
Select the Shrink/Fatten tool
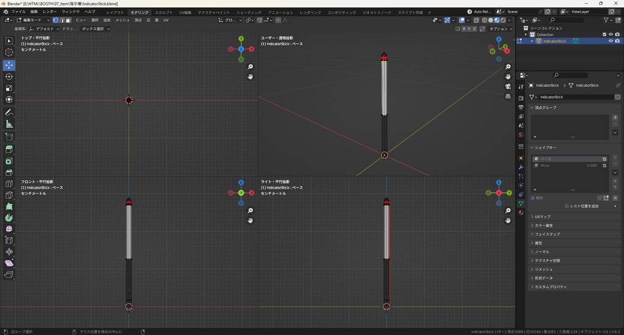9,252
